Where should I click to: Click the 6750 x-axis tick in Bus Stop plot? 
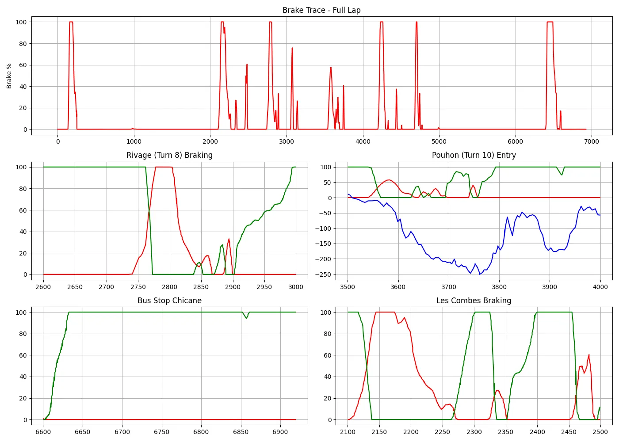point(162,432)
